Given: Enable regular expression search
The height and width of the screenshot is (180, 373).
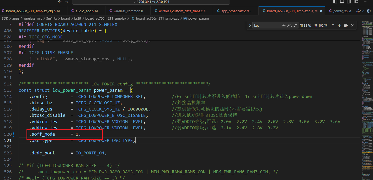Looking at the screenshot, I should (x=295, y=25).
